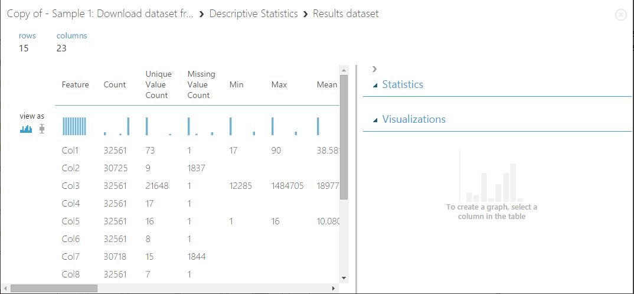Select the Col7 feature row
Viewport: 634px width, 294px height.
tap(70, 257)
